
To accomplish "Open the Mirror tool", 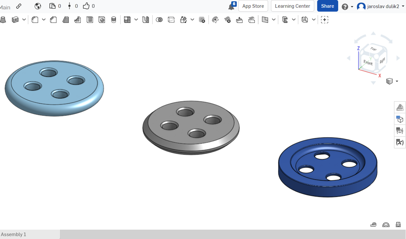I will click(x=145, y=20).
